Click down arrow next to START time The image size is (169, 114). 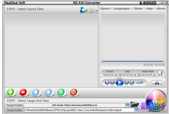(120, 75)
